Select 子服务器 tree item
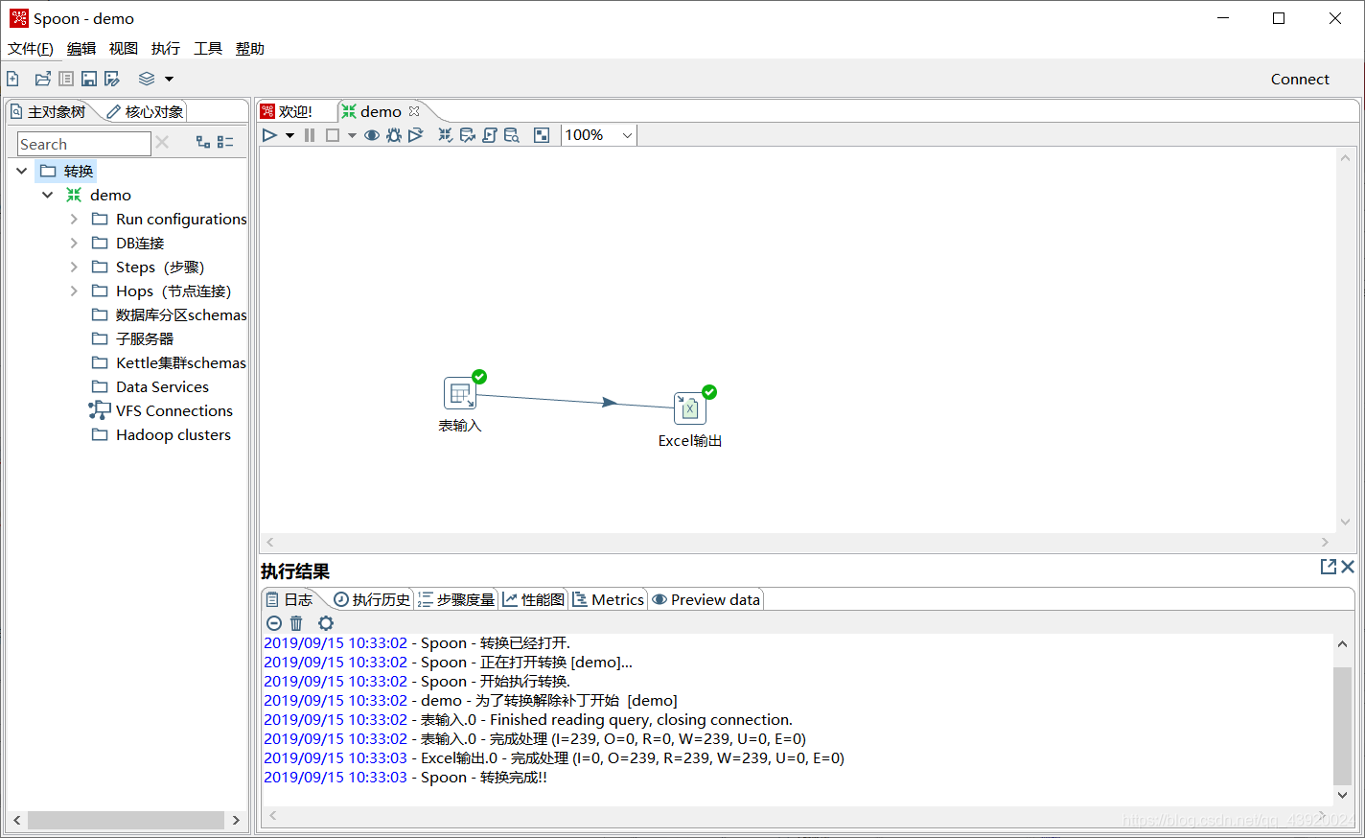The width and height of the screenshot is (1365, 838). point(145,338)
